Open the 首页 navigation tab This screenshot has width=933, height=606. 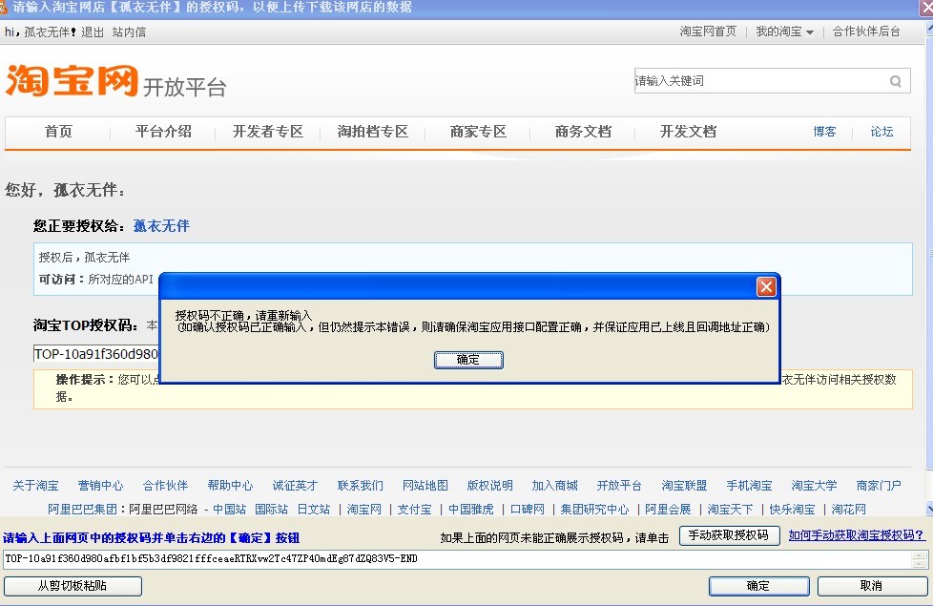point(58,131)
